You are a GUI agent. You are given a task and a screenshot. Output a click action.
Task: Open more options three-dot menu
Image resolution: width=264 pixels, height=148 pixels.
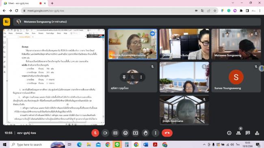tap(156, 133)
